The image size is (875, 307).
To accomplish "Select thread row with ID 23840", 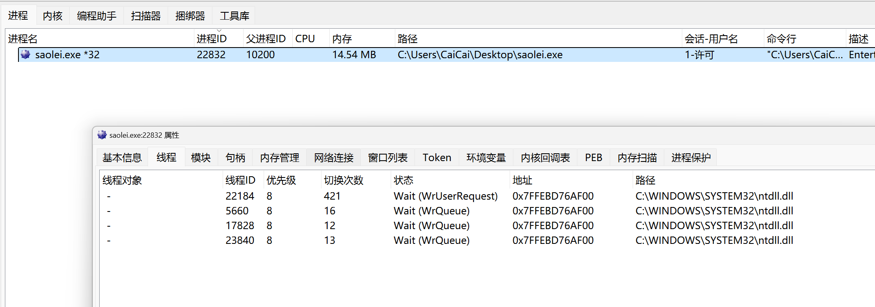I will click(488, 240).
